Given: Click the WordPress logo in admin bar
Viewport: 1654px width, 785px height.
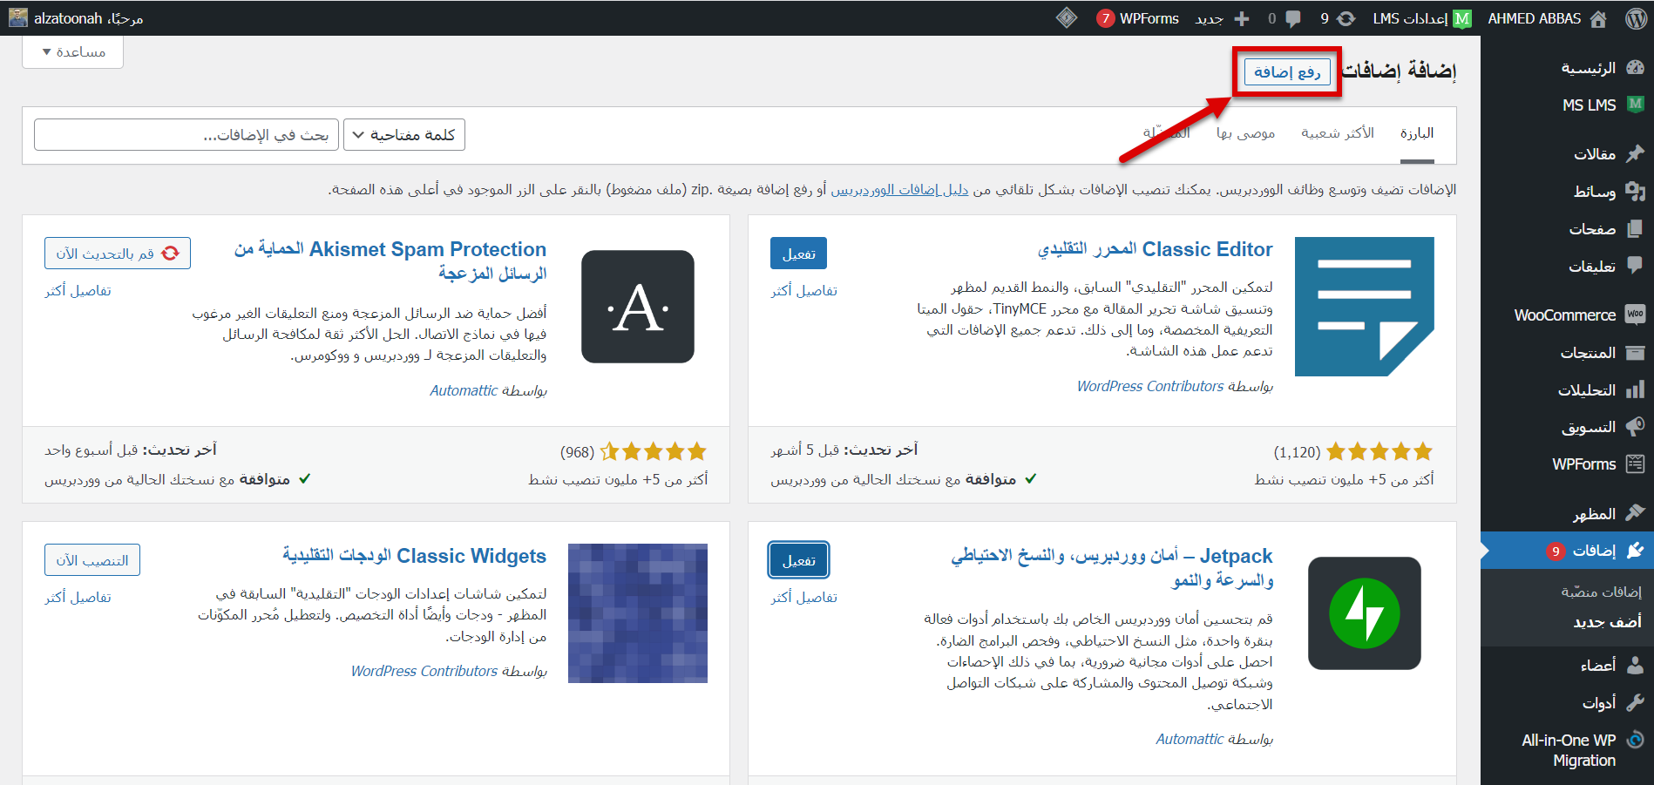Looking at the screenshot, I should [x=1636, y=18].
